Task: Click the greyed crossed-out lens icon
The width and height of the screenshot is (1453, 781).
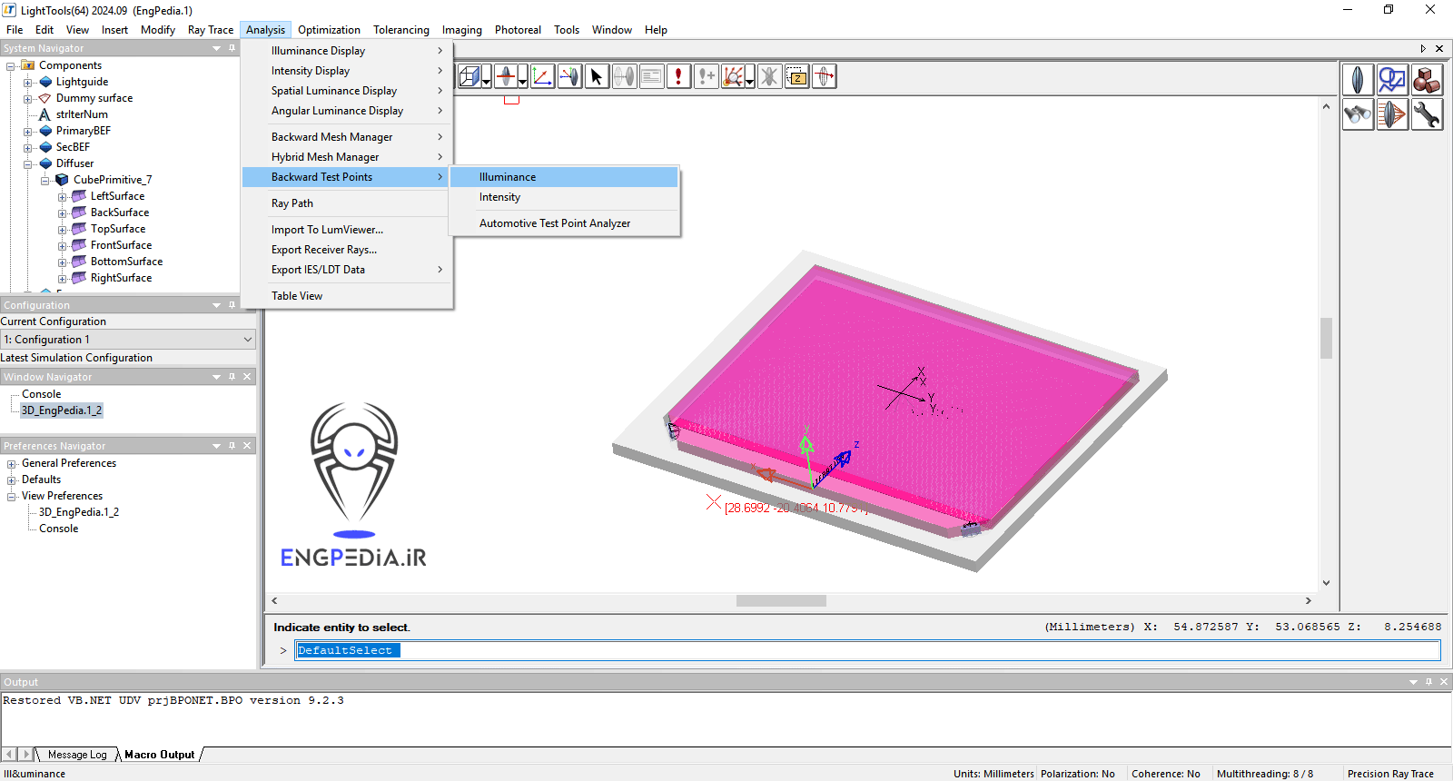Action: click(x=769, y=76)
